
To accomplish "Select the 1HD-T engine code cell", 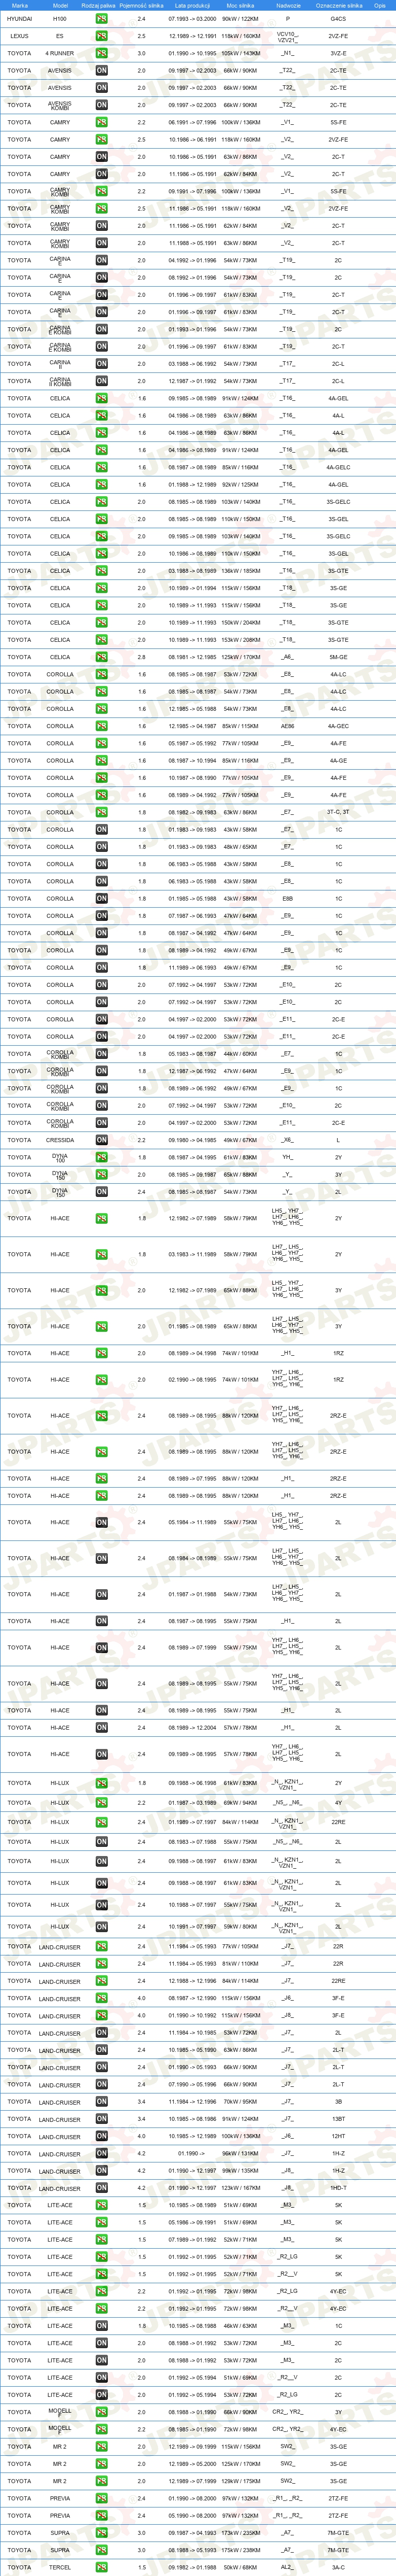I will click(338, 2188).
